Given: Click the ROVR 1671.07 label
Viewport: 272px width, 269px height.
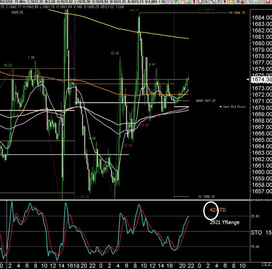Looking at the screenshot, I should (x=206, y=101).
